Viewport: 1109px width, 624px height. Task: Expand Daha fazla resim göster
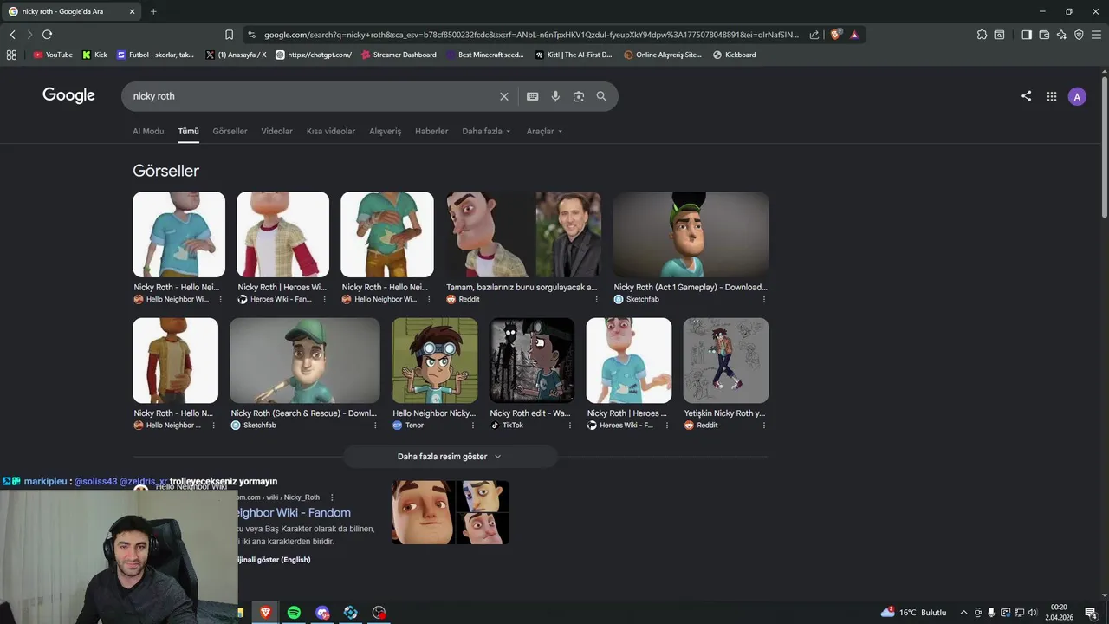(x=449, y=457)
